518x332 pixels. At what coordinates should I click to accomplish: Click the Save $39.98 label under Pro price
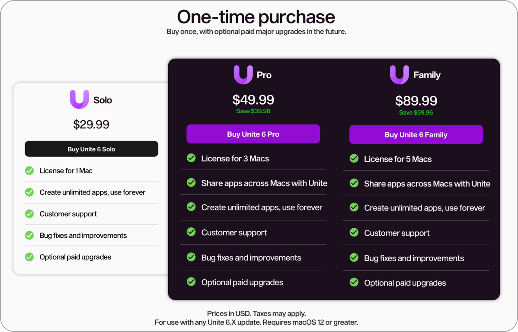253,111
